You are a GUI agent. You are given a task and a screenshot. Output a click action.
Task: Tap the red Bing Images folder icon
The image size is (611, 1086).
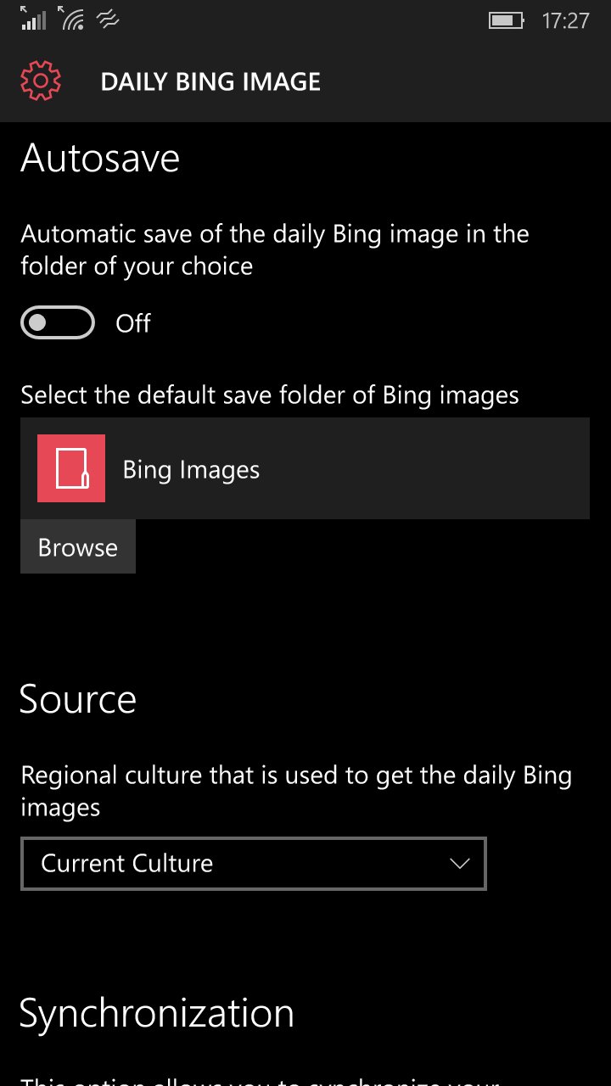pos(71,468)
